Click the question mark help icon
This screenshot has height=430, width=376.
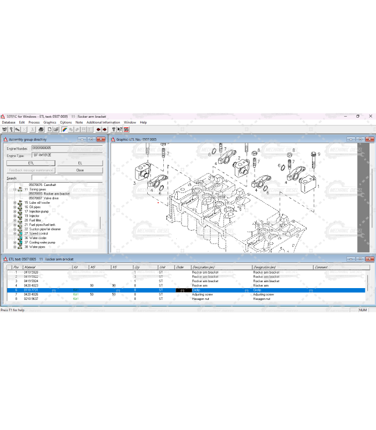[x=113, y=130]
